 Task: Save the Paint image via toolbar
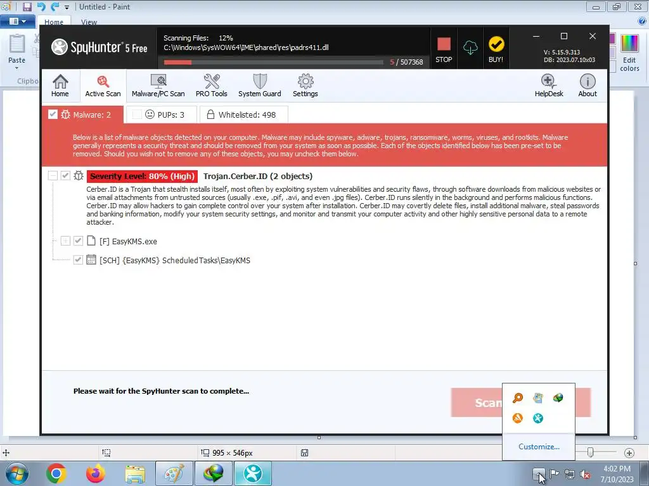(27, 6)
